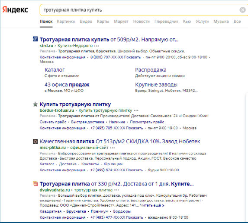
Task: Open Контактная информация for dvakvadrata.ru
Action: pos(62,217)
